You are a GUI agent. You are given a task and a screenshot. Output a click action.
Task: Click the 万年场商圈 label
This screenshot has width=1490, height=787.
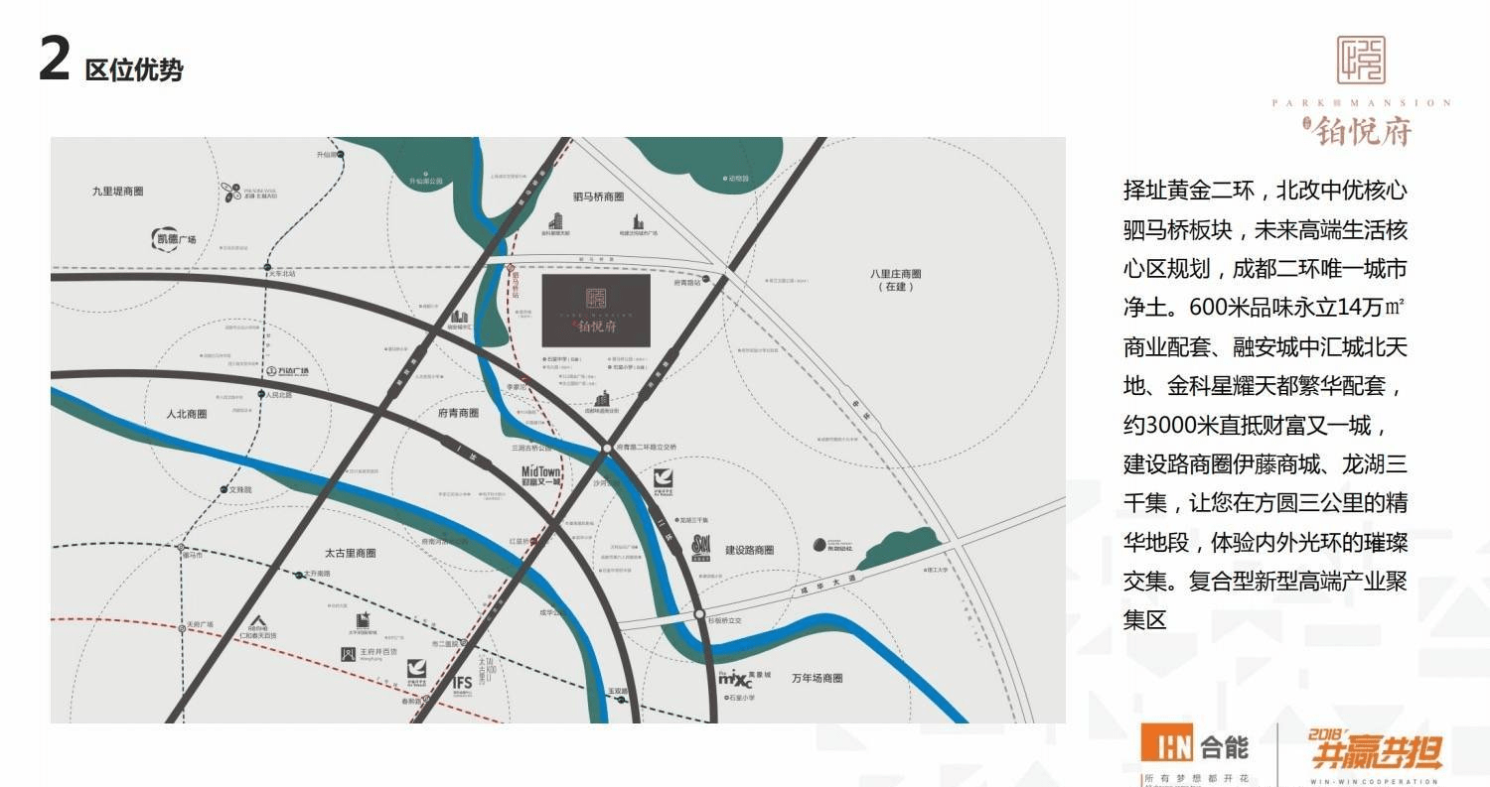pos(818,679)
